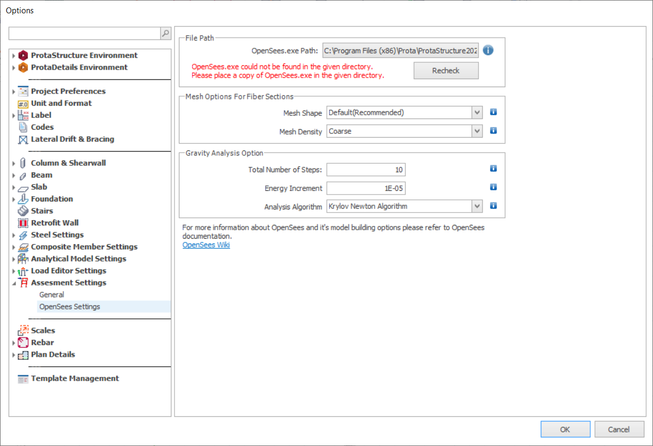The width and height of the screenshot is (653, 446).
Task: Click the search magnifier icon
Action: (165, 33)
